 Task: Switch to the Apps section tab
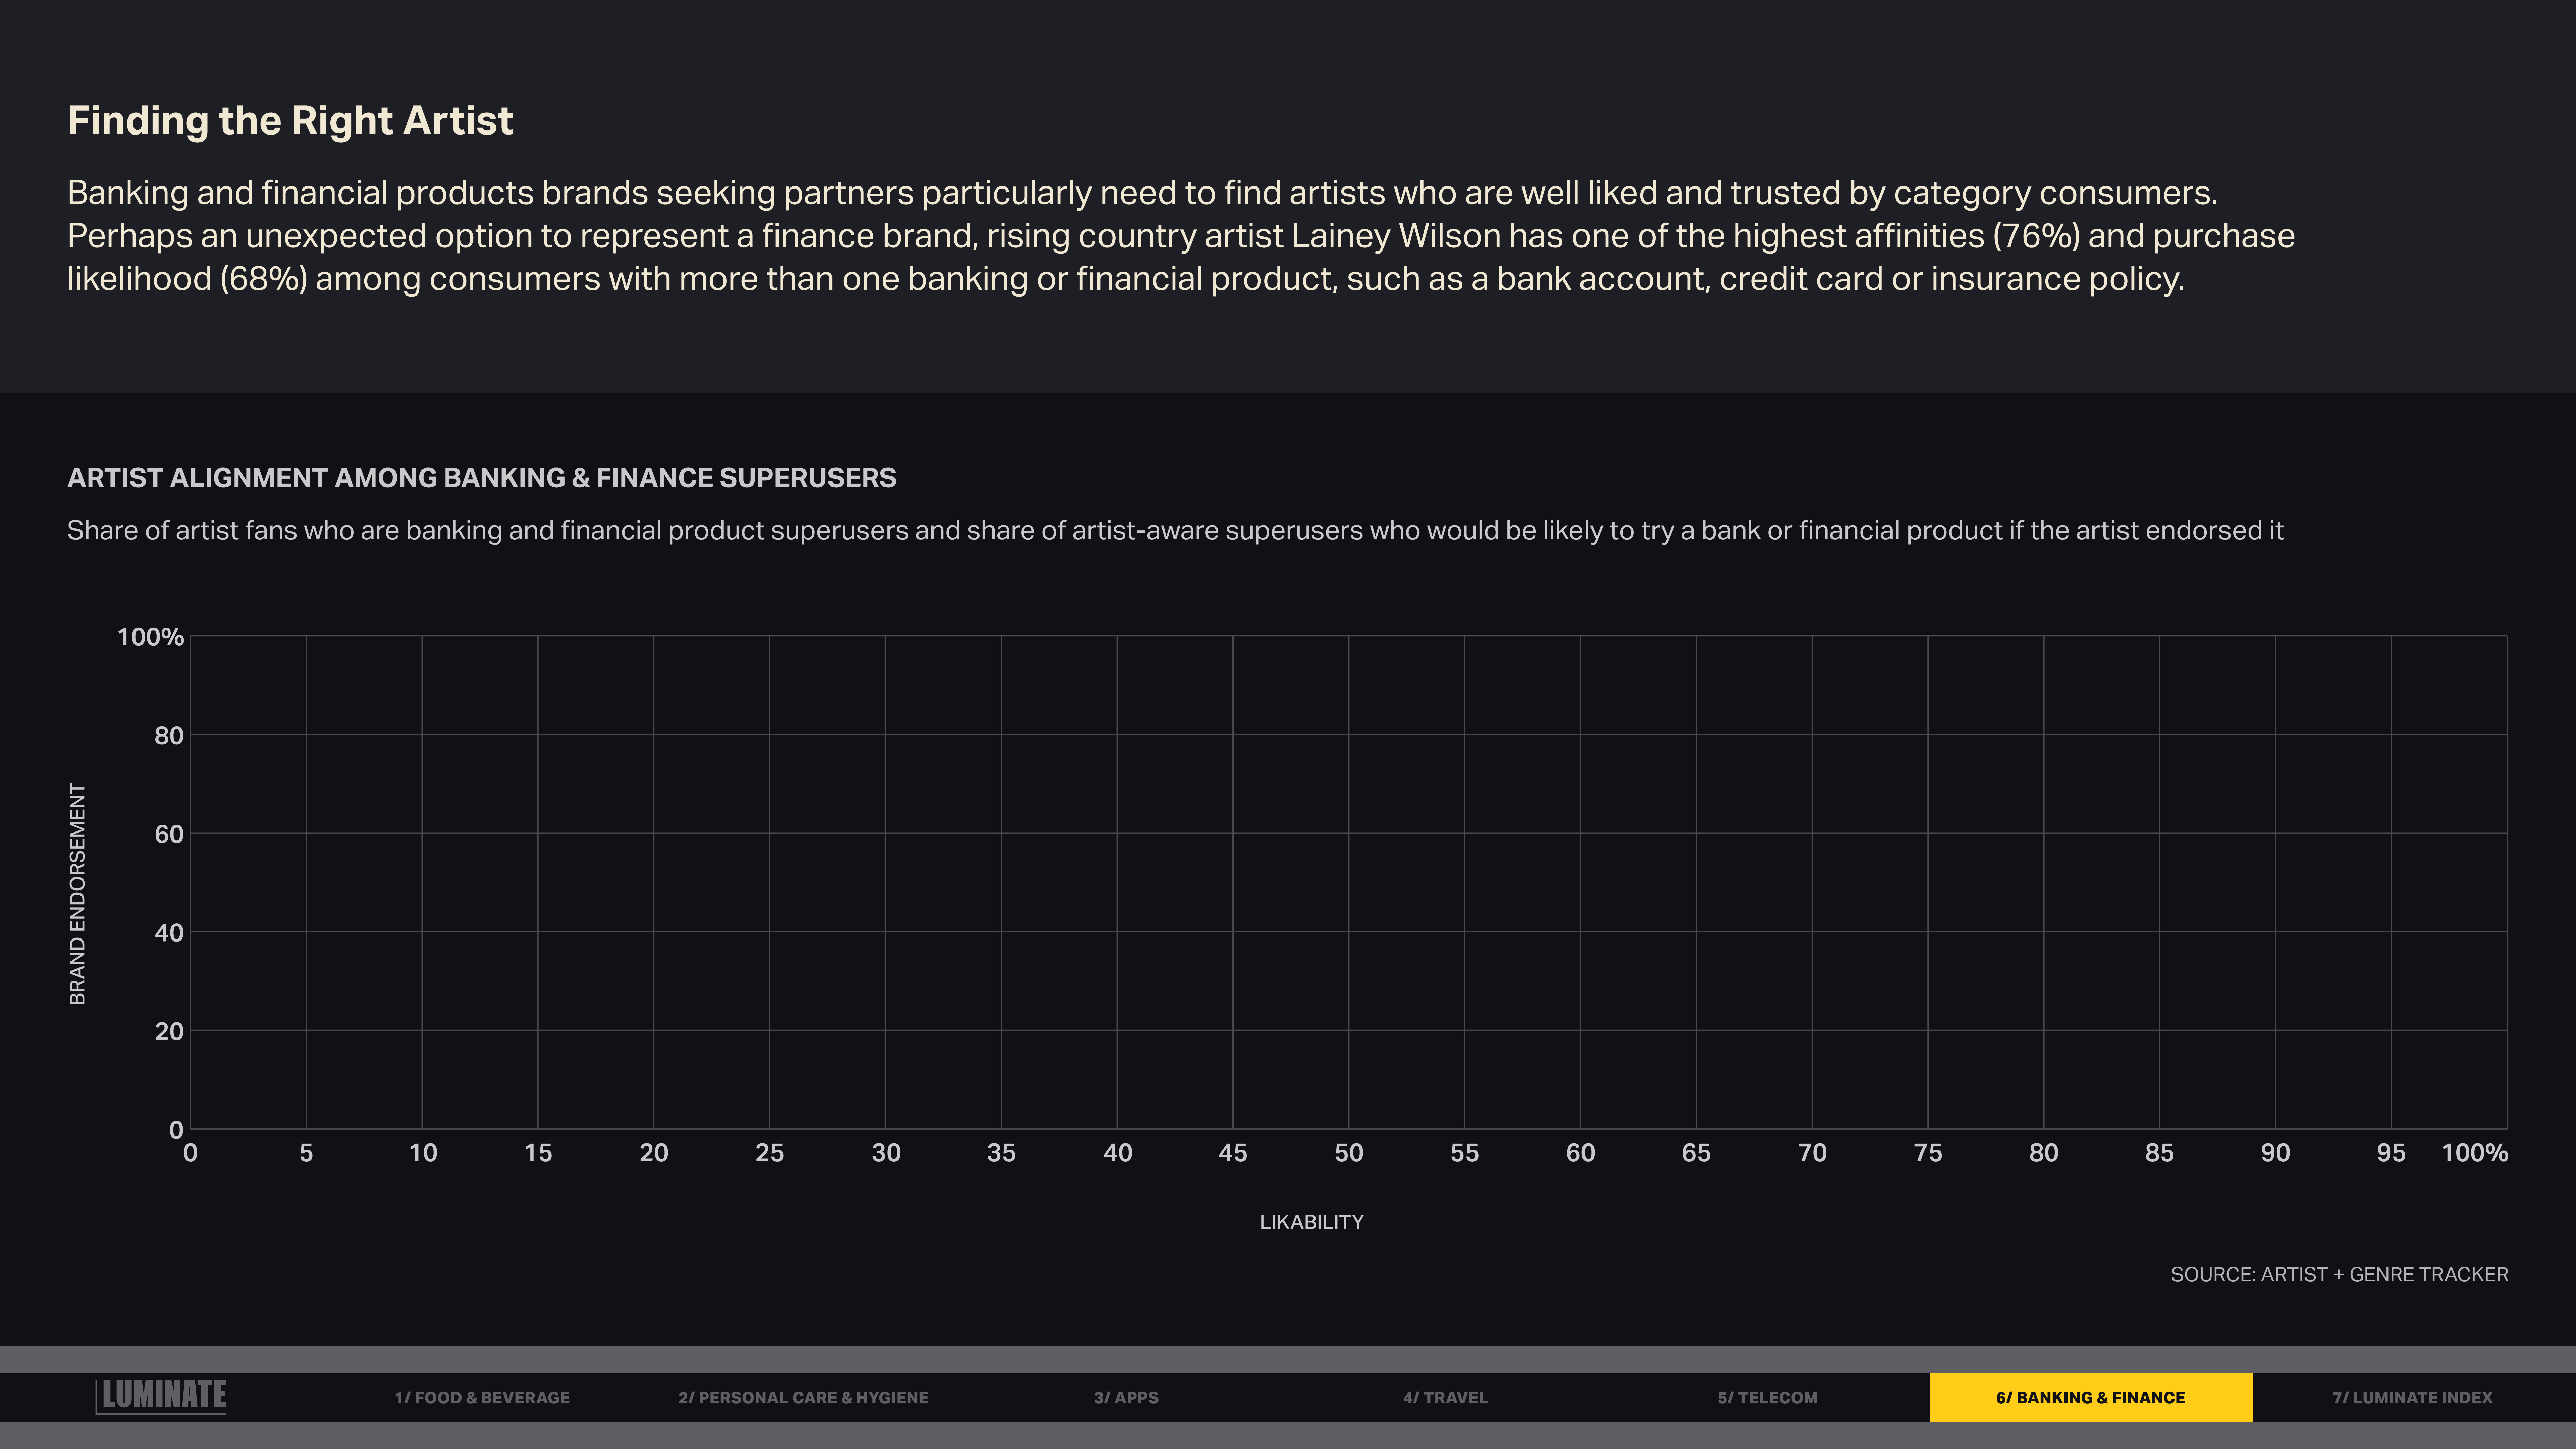[1126, 1397]
